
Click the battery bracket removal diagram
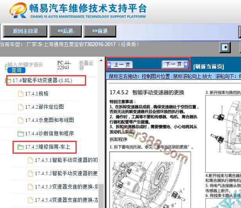point(150,180)
